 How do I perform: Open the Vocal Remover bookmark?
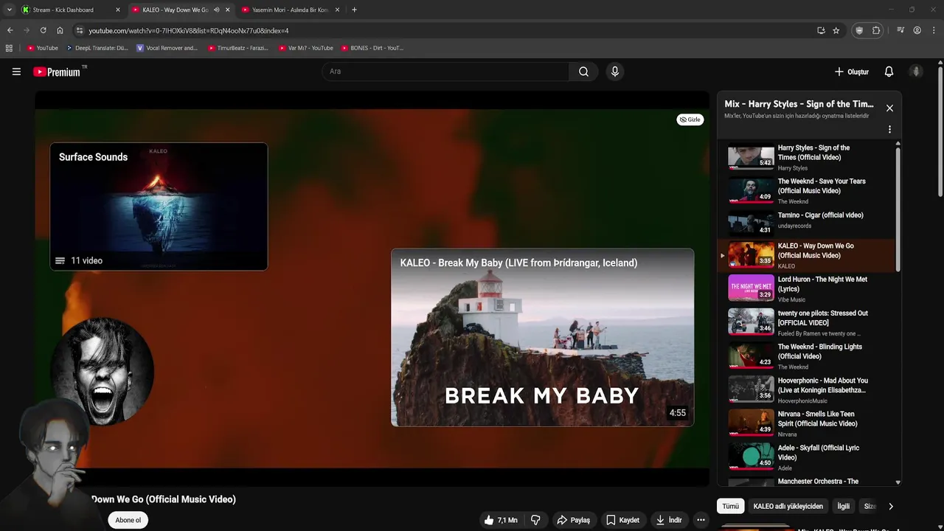pyautogui.click(x=167, y=48)
